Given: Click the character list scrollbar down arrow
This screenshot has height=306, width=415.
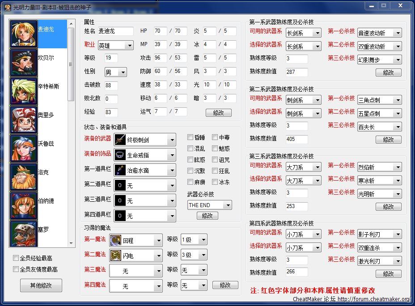Looking at the screenshot, I should tap(71, 243).
